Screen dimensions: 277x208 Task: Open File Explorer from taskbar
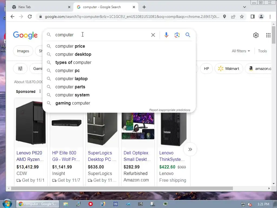point(66,204)
